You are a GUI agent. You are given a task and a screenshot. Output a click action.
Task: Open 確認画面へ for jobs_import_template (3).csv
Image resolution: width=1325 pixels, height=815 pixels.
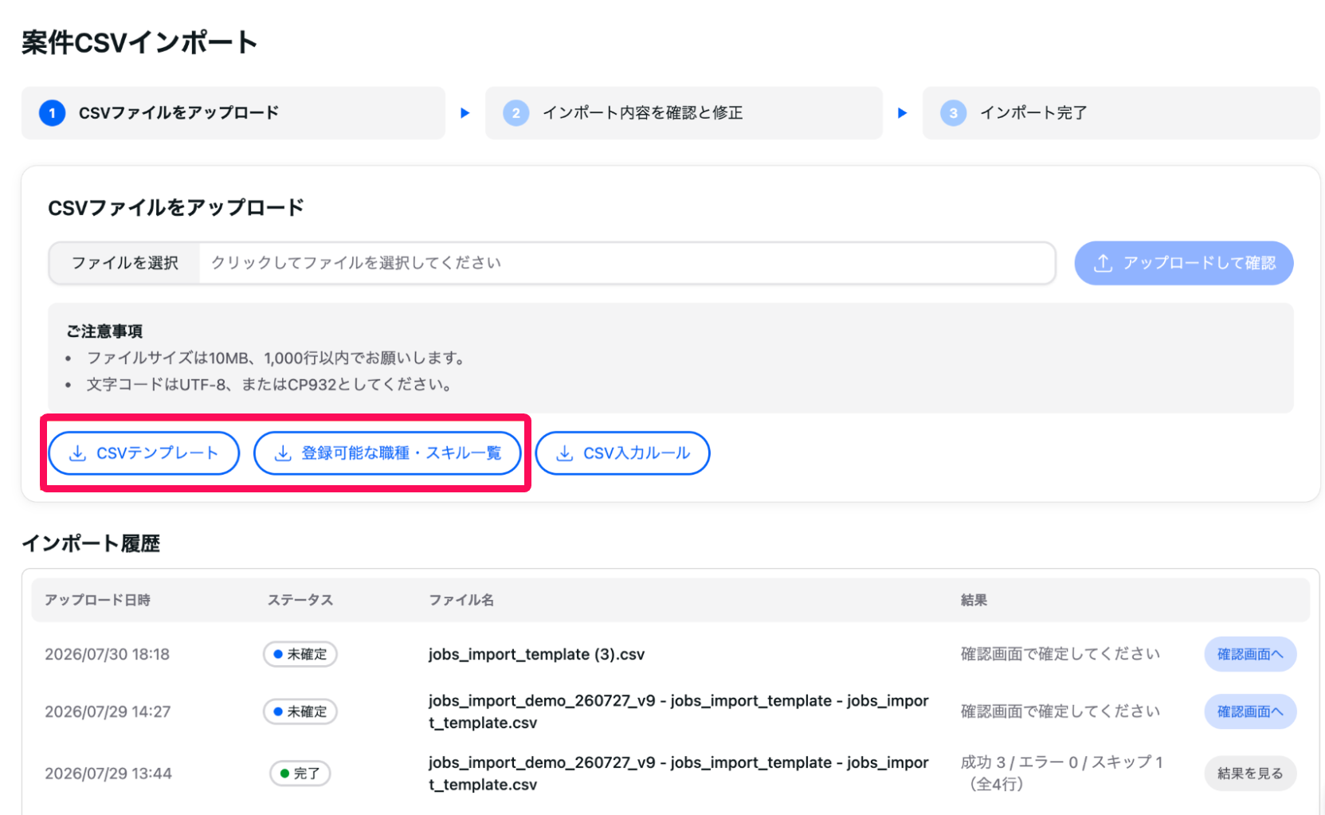(x=1250, y=654)
